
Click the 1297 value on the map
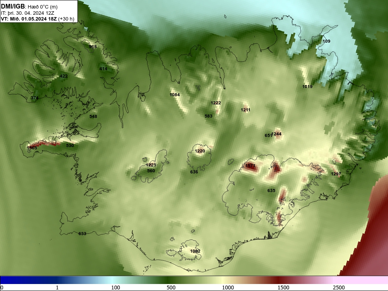336,174
